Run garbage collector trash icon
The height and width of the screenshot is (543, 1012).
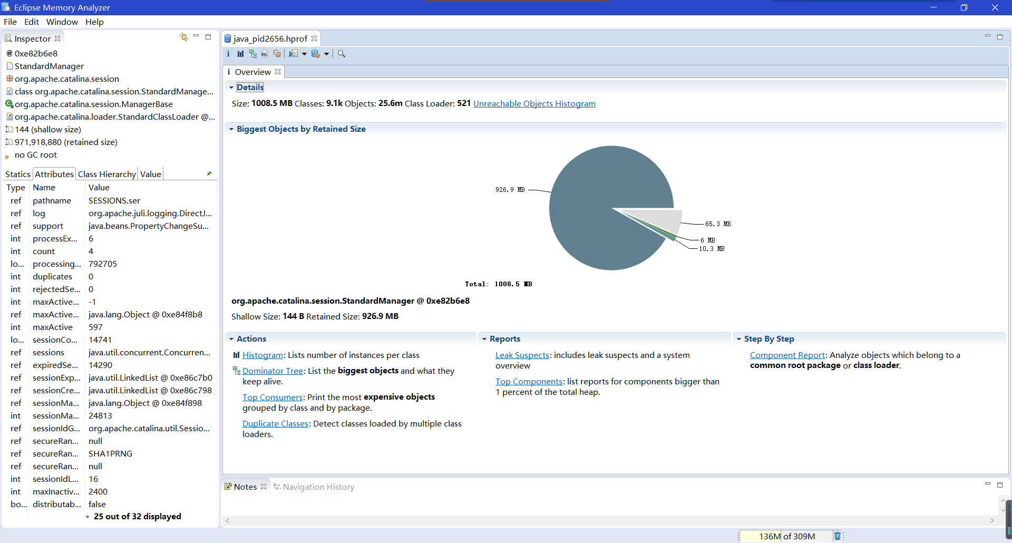tap(838, 536)
